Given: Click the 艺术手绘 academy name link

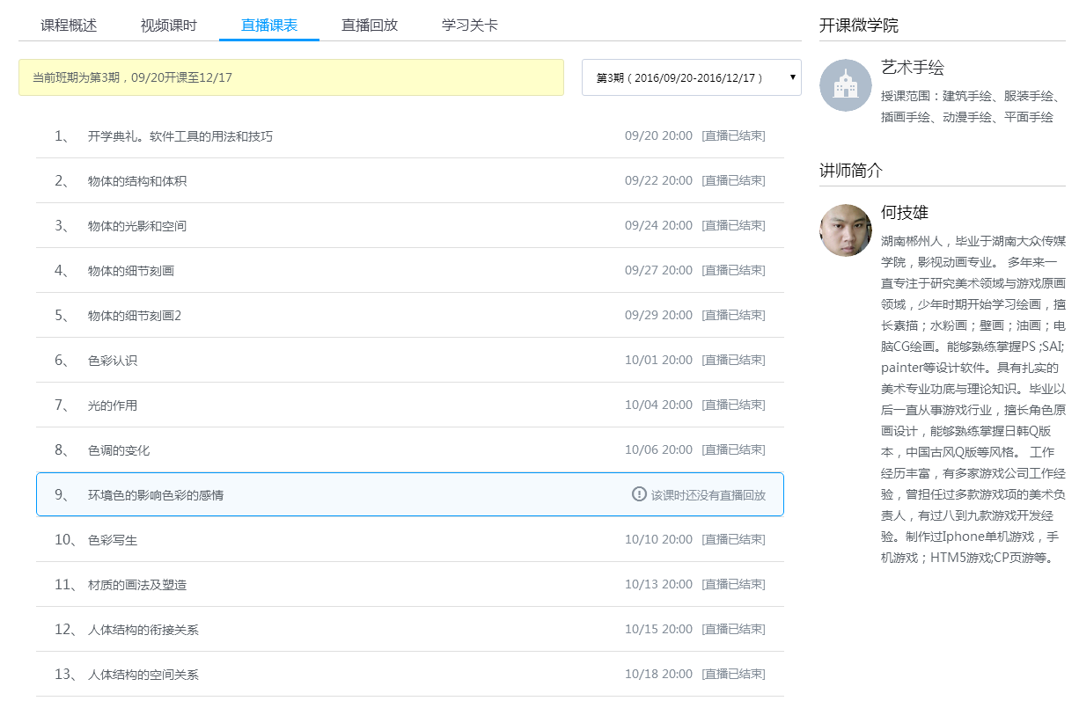Looking at the screenshot, I should click(912, 68).
